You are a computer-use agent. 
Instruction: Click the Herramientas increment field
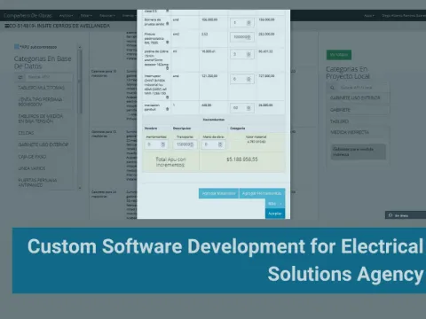[x=156, y=144]
